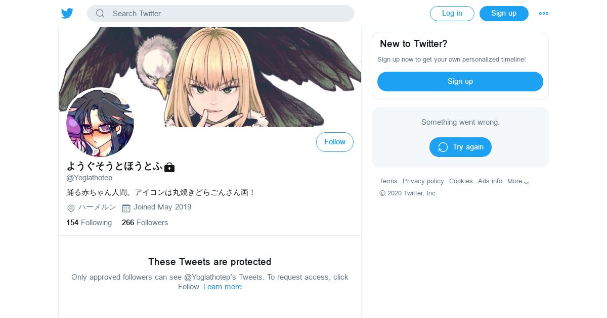Click the Twitter bird logo
607x318 pixels.
[x=67, y=14]
